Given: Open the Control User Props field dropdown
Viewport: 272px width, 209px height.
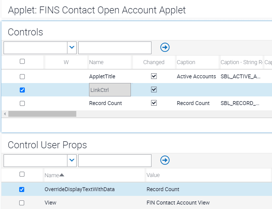Looking at the screenshot, I should click(72, 161).
